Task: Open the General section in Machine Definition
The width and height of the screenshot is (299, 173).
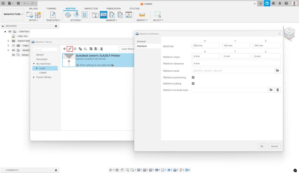Action: pos(141,41)
